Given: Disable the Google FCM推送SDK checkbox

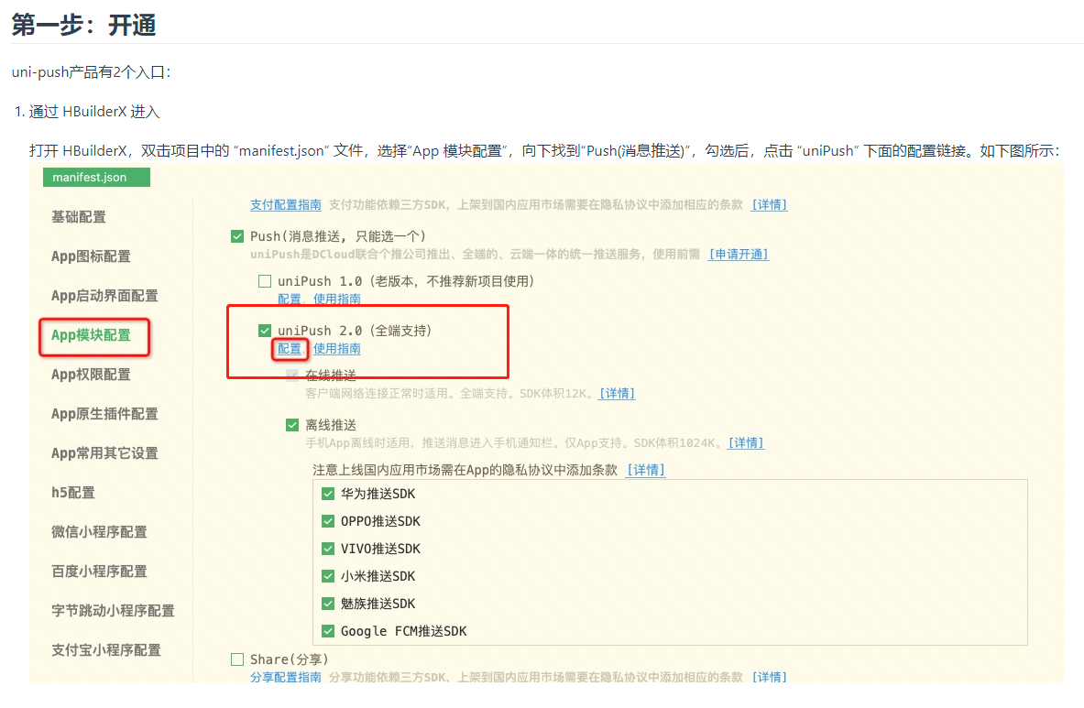Looking at the screenshot, I should coord(328,631).
